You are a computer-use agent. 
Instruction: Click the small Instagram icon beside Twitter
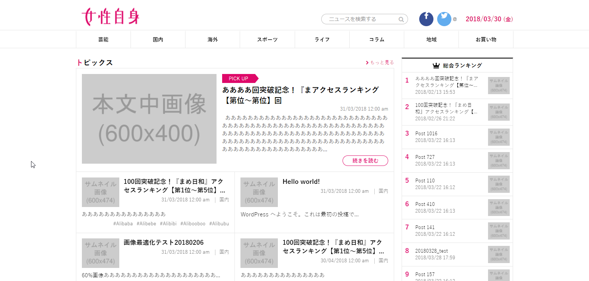455,19
